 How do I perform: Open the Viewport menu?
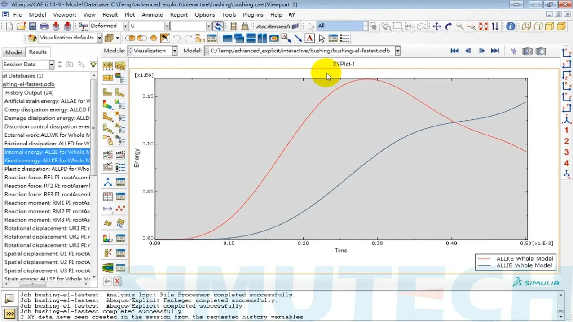coord(65,15)
